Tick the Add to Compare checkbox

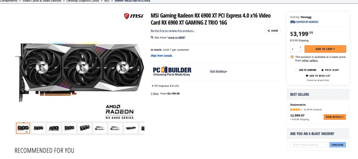296,70
